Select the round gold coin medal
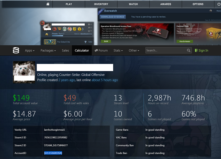221x159 pixels. point(79,29)
